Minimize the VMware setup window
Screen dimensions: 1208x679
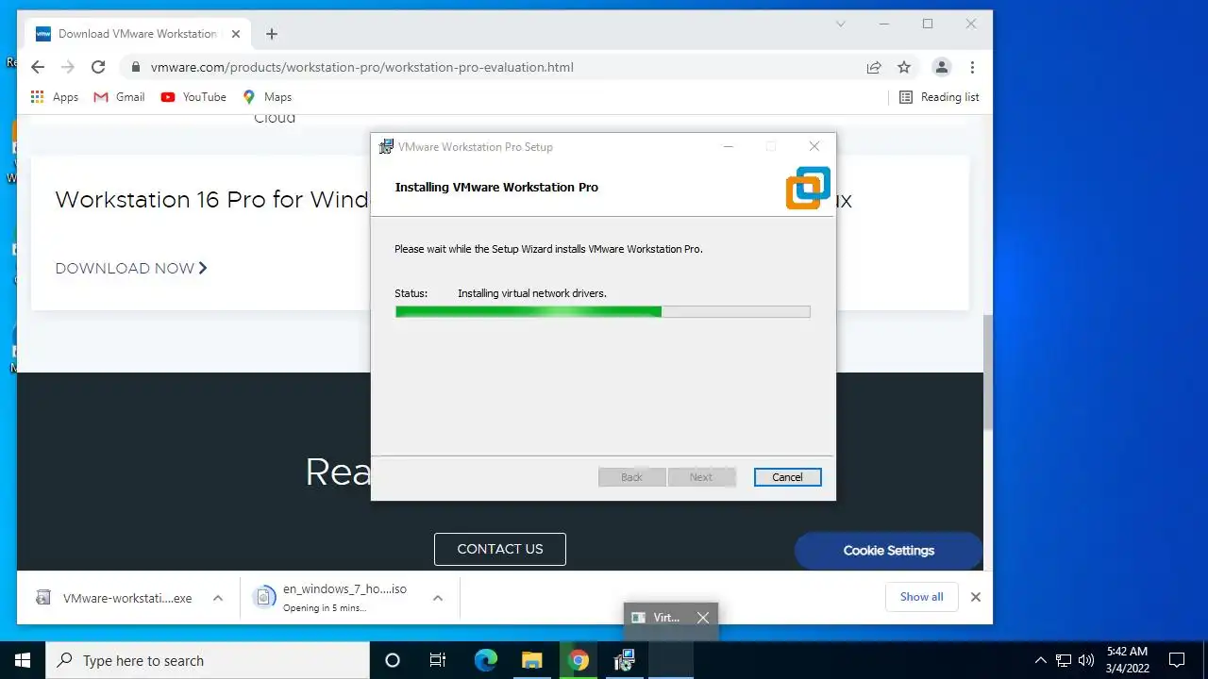pyautogui.click(x=729, y=146)
